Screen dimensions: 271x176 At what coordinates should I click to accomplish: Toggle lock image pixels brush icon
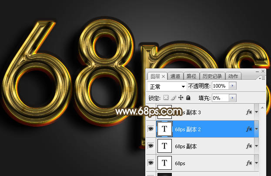[174, 98]
